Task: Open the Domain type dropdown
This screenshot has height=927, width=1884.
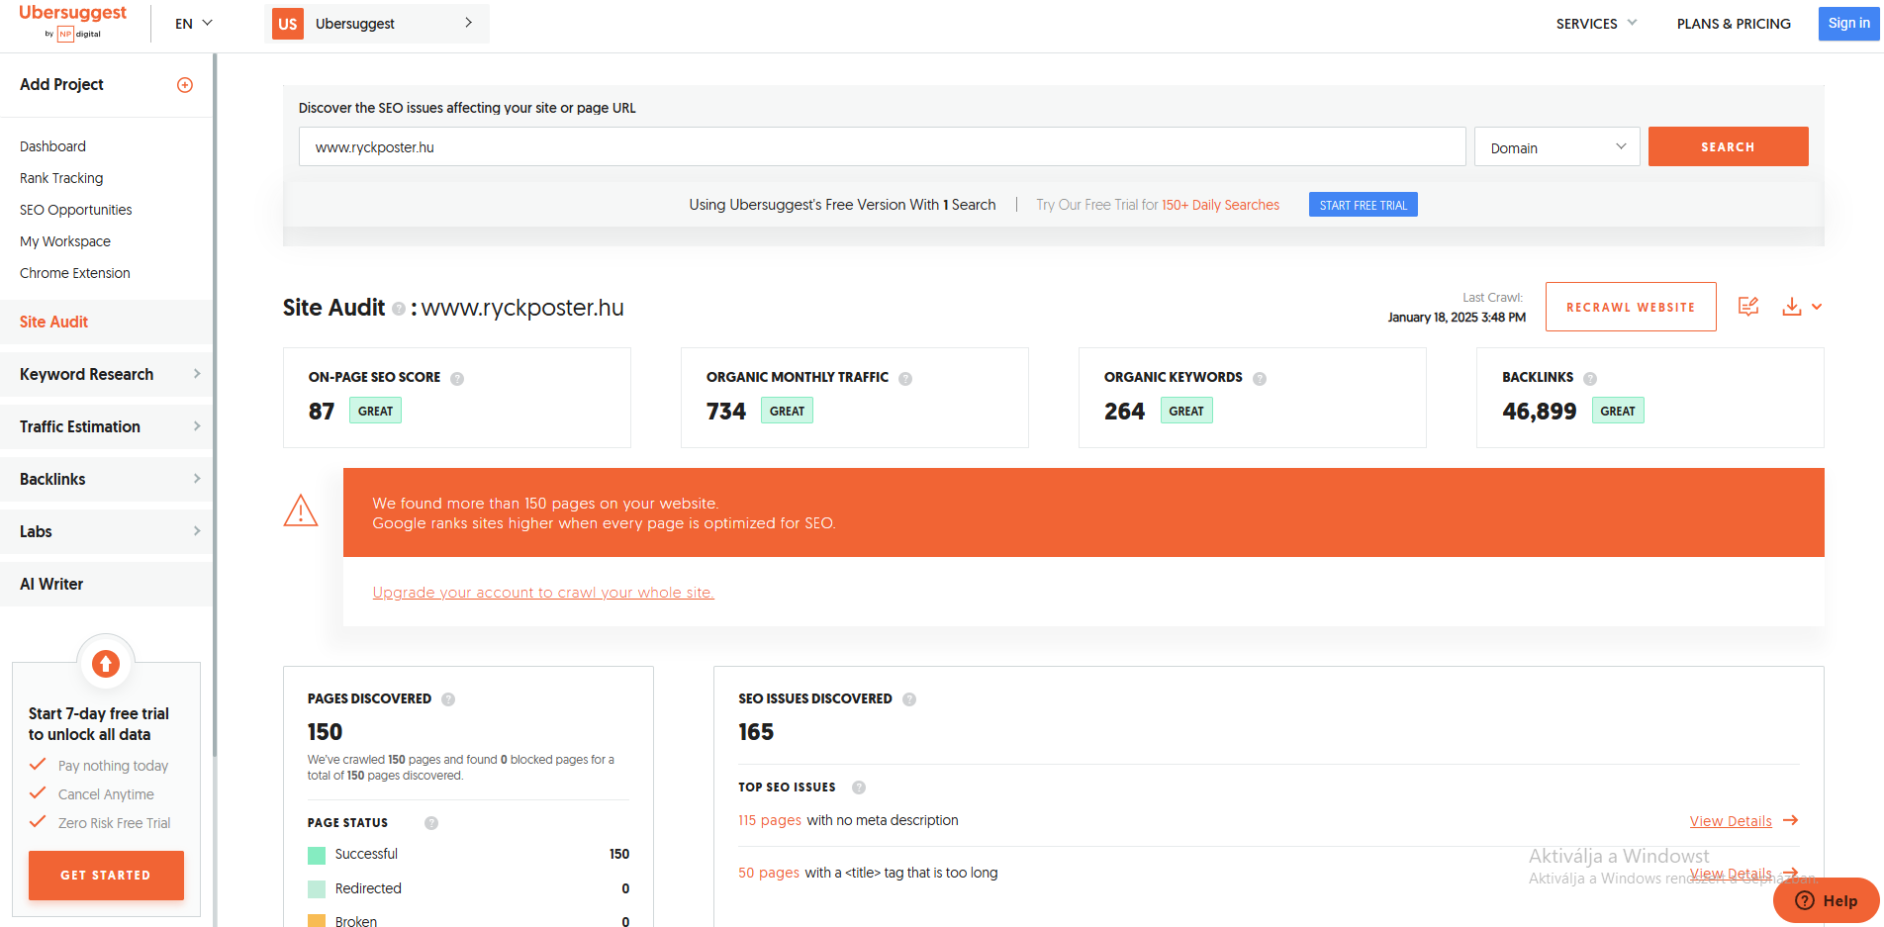Action: (x=1557, y=147)
